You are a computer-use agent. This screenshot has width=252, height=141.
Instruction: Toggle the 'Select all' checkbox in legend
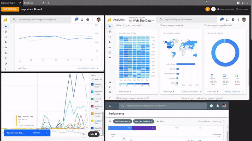click(92, 80)
